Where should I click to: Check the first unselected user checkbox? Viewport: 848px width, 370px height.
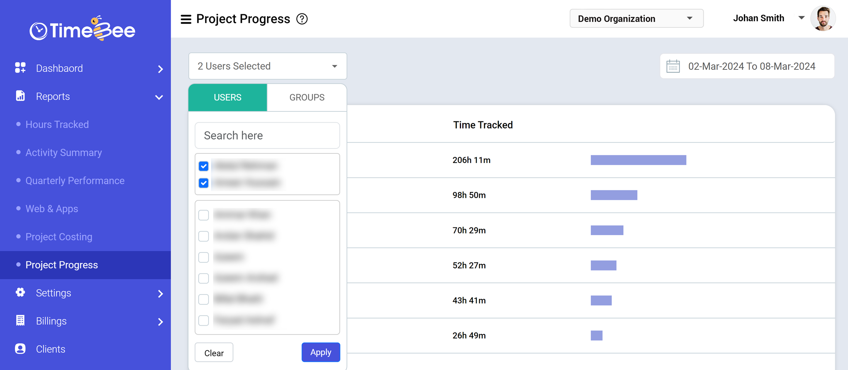204,215
